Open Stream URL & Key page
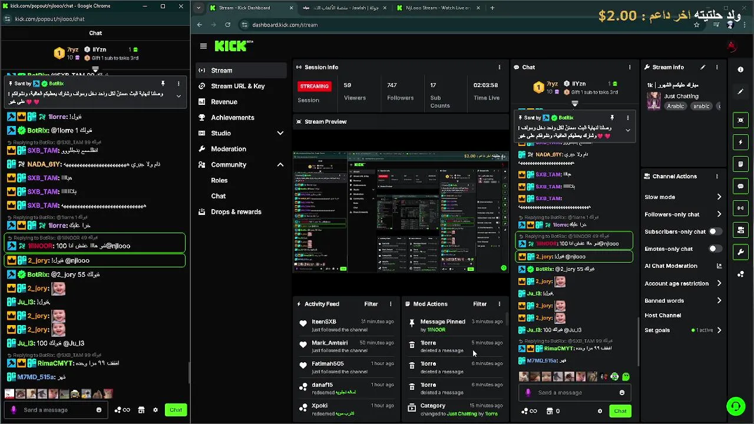This screenshot has width=754, height=424. point(241,86)
